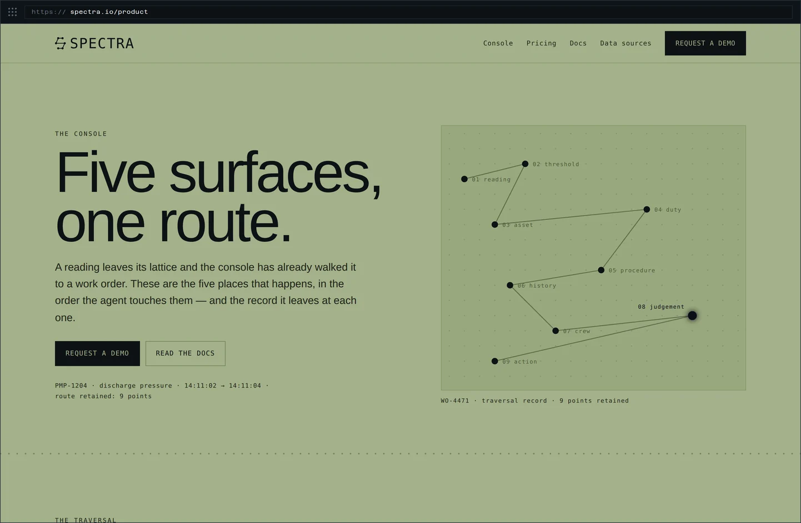Click Request a Demo in the header
The height and width of the screenshot is (523, 801).
click(705, 43)
